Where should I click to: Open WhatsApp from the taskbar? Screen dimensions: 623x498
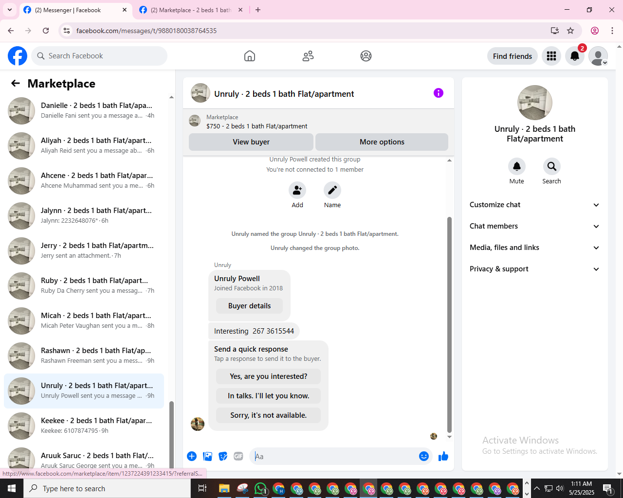(261, 488)
